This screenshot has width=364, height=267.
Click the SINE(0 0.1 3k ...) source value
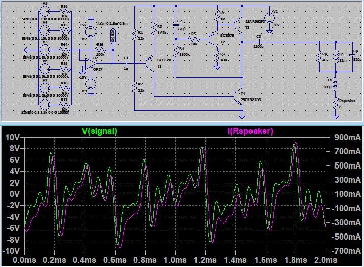click(x=45, y=96)
